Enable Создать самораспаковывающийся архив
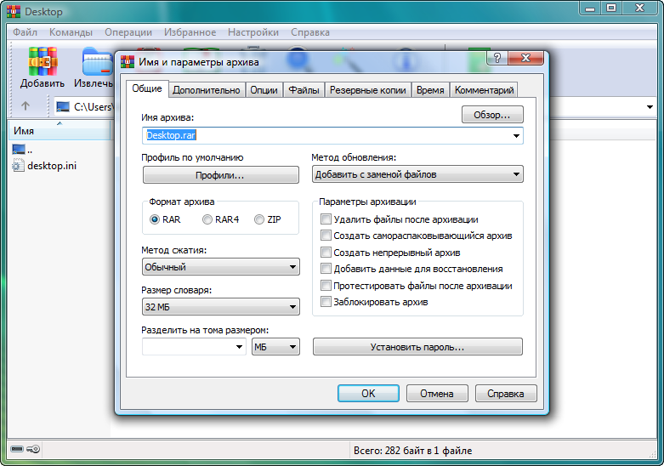Viewport: 664px width, 466px height. tap(326, 236)
